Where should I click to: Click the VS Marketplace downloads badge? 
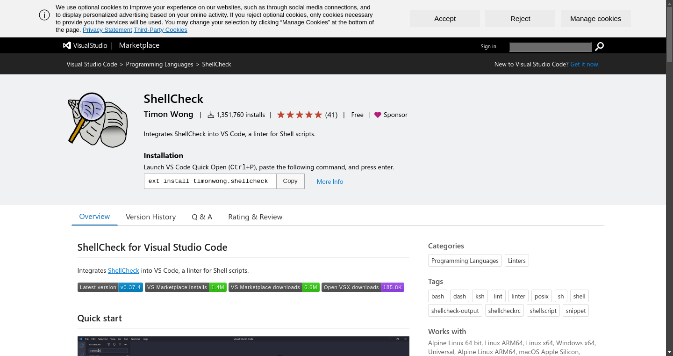(x=274, y=287)
